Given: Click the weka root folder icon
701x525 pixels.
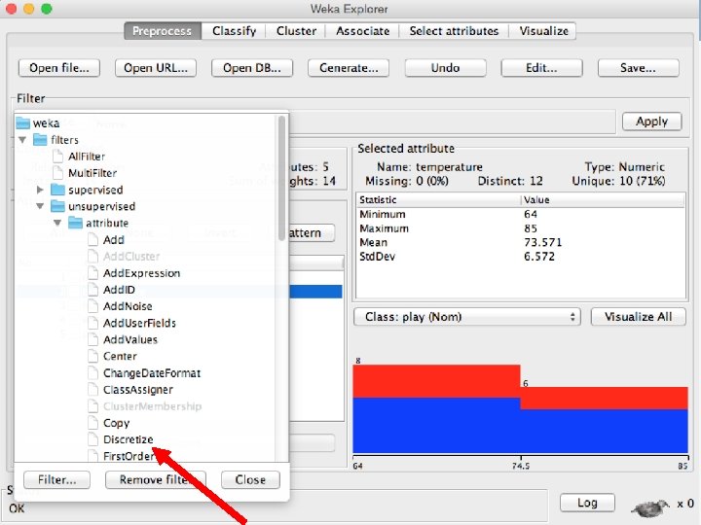Looking at the screenshot, I should click(x=22, y=122).
